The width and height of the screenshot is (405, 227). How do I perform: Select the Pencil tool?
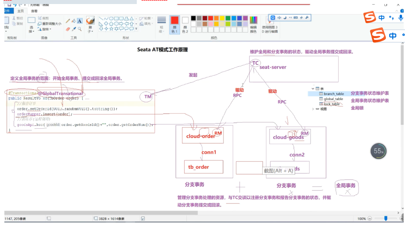(68, 21)
